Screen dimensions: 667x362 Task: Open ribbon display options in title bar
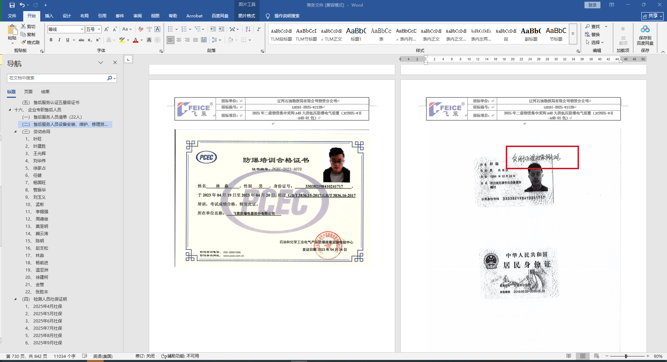(x=612, y=5)
